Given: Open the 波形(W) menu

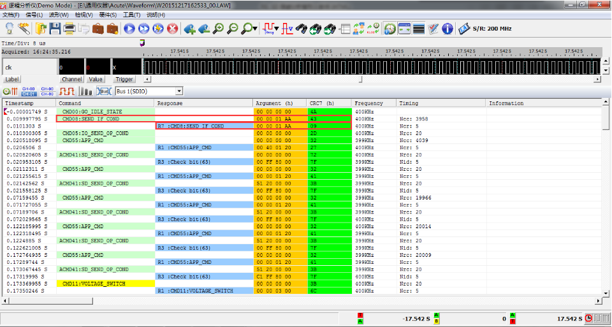Looking at the screenshot, I should tap(59, 15).
